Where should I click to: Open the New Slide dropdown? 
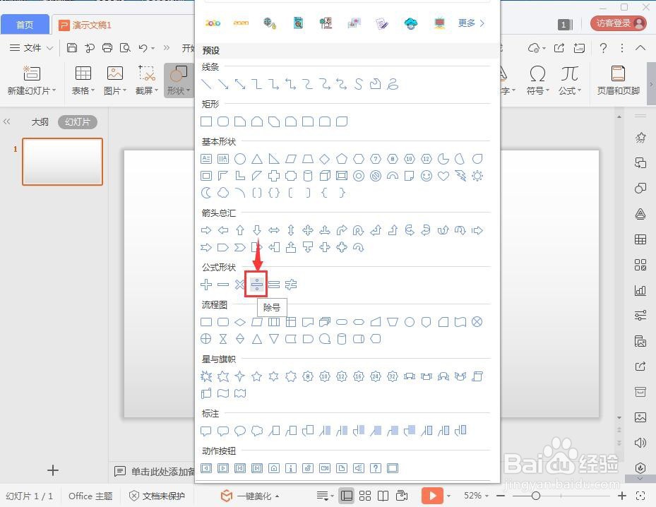(x=32, y=91)
